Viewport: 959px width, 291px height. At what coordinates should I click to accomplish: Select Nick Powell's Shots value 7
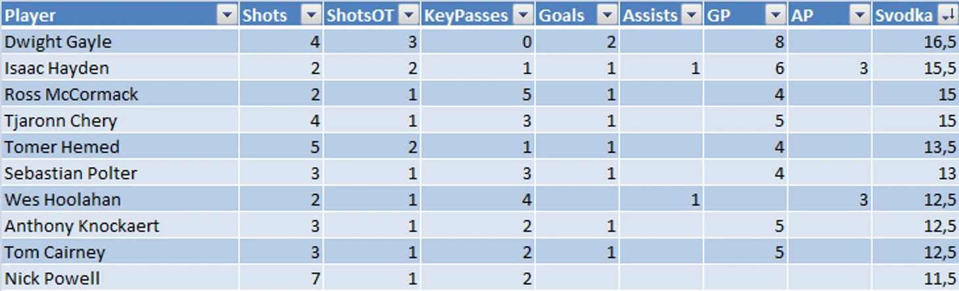(281, 278)
